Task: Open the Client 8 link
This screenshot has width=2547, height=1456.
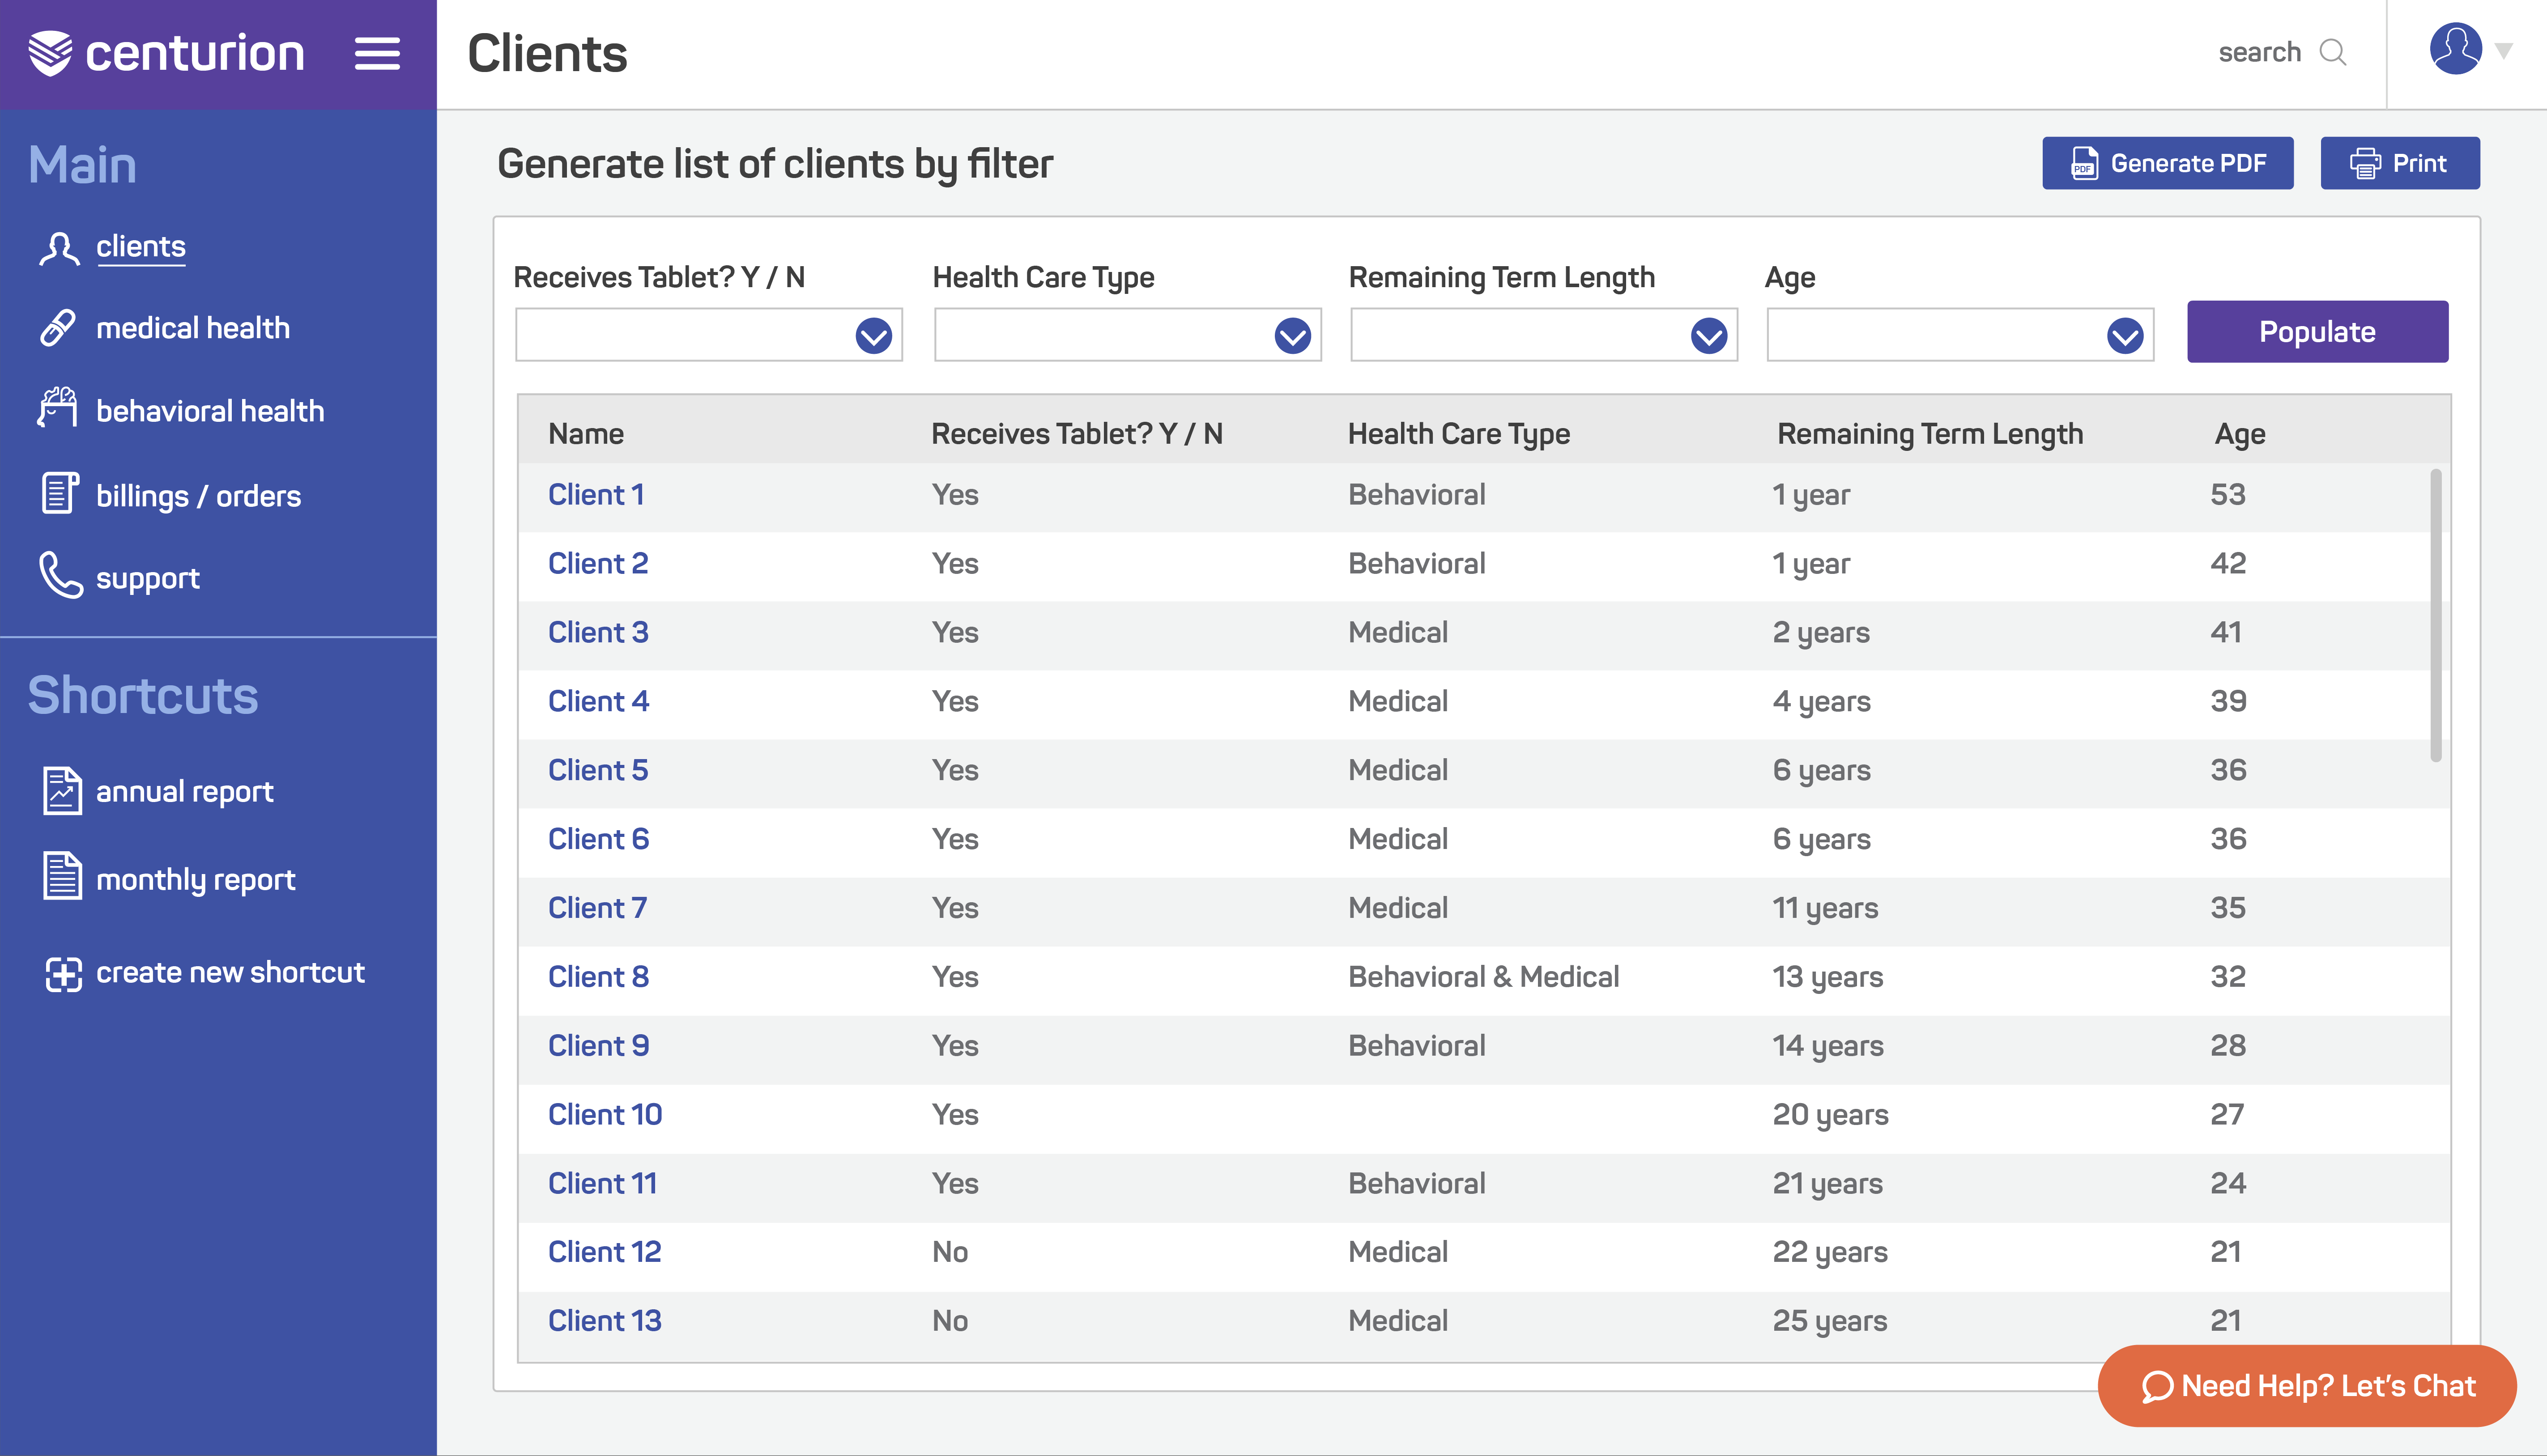Action: click(598, 977)
